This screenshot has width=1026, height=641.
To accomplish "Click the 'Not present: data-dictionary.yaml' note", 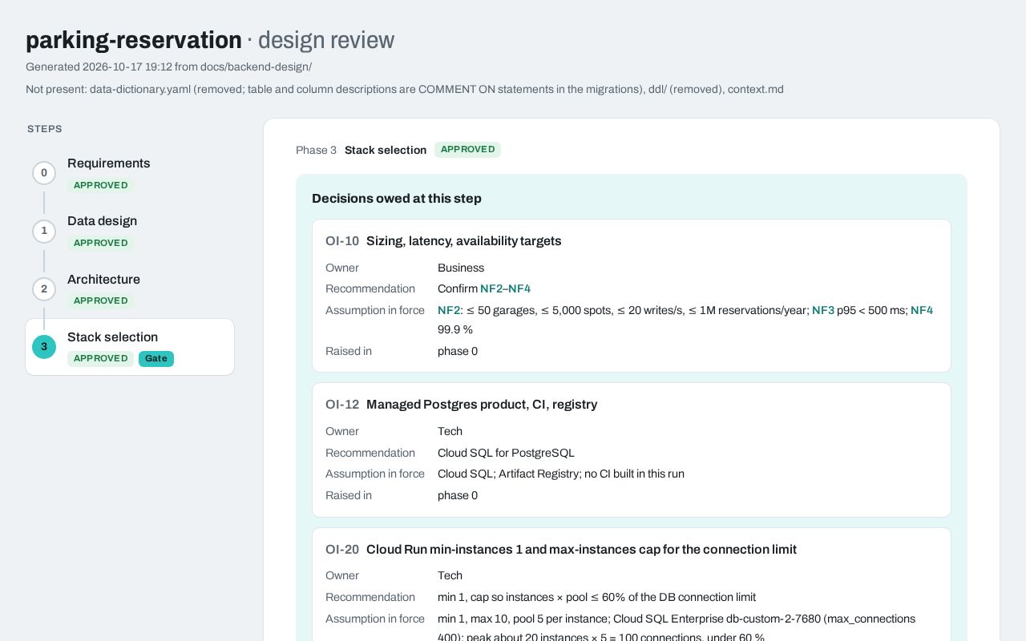I will pyautogui.click(x=405, y=90).
